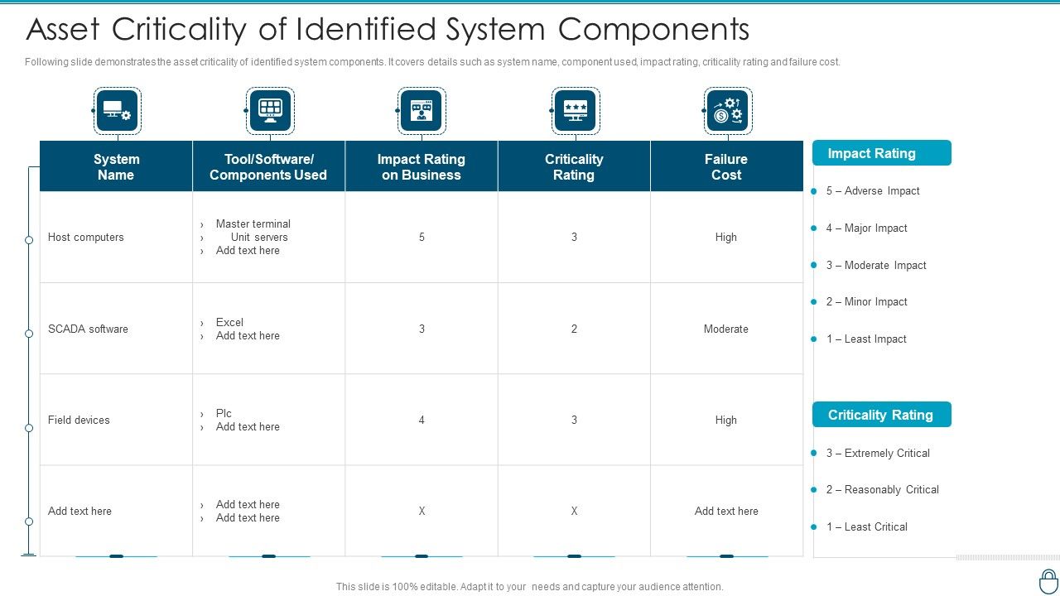Select the Failure Cost column header
The width and height of the screenshot is (1060, 596).
pos(726,166)
